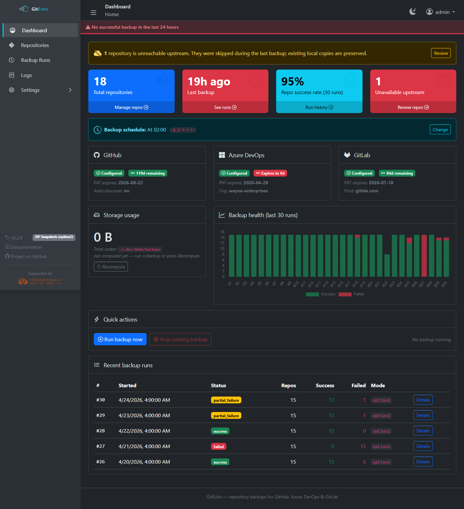The width and height of the screenshot is (464, 509).
Task: Switch dark/light theme with moon icon
Action: coord(412,12)
